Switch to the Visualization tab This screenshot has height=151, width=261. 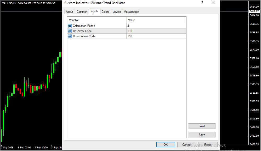[x=132, y=12]
